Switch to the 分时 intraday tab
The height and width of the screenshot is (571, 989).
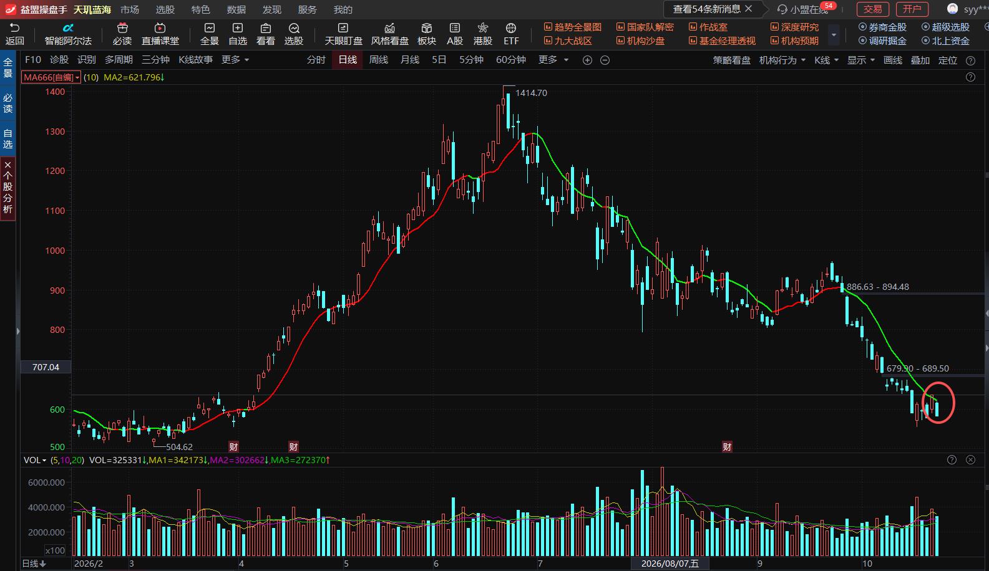tap(316, 59)
